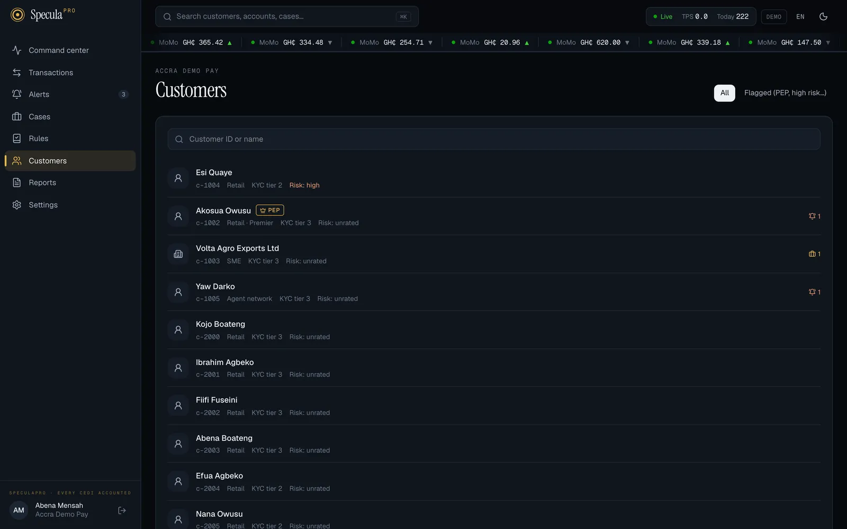
Task: Open Cases briefcase icon in sidebar
Action: point(17,116)
